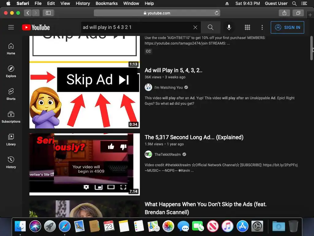
Task: Open the Safari menu
Action: [x=23, y=3]
